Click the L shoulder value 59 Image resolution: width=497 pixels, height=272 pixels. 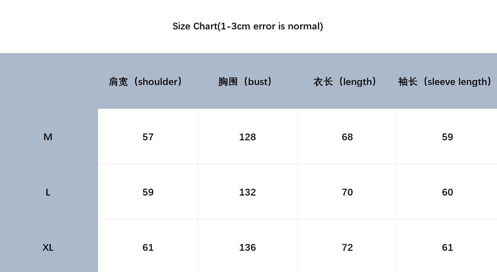tap(148, 192)
